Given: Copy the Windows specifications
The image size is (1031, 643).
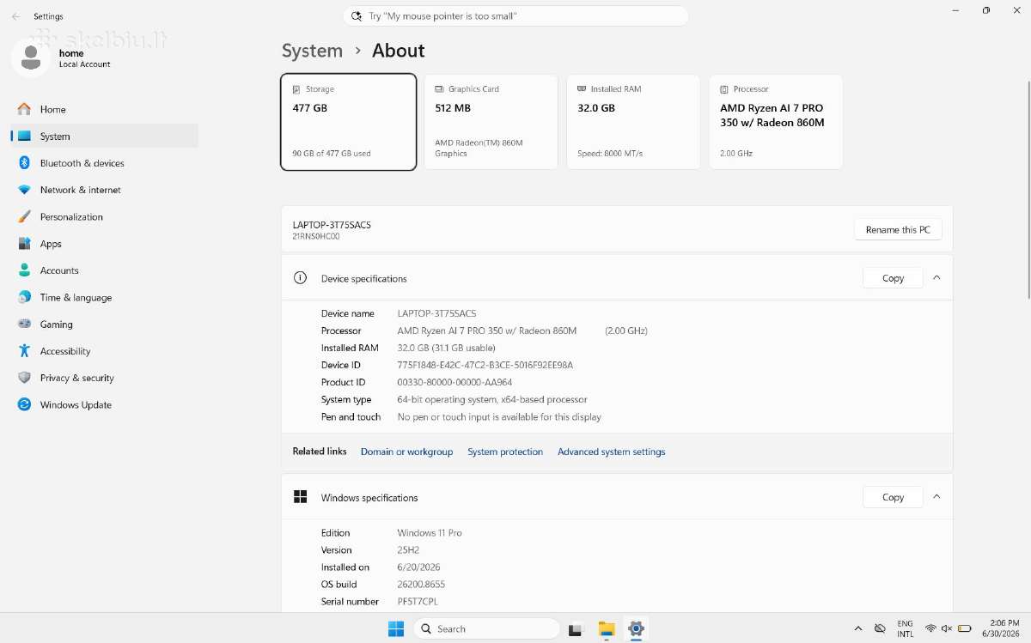Looking at the screenshot, I should (893, 497).
